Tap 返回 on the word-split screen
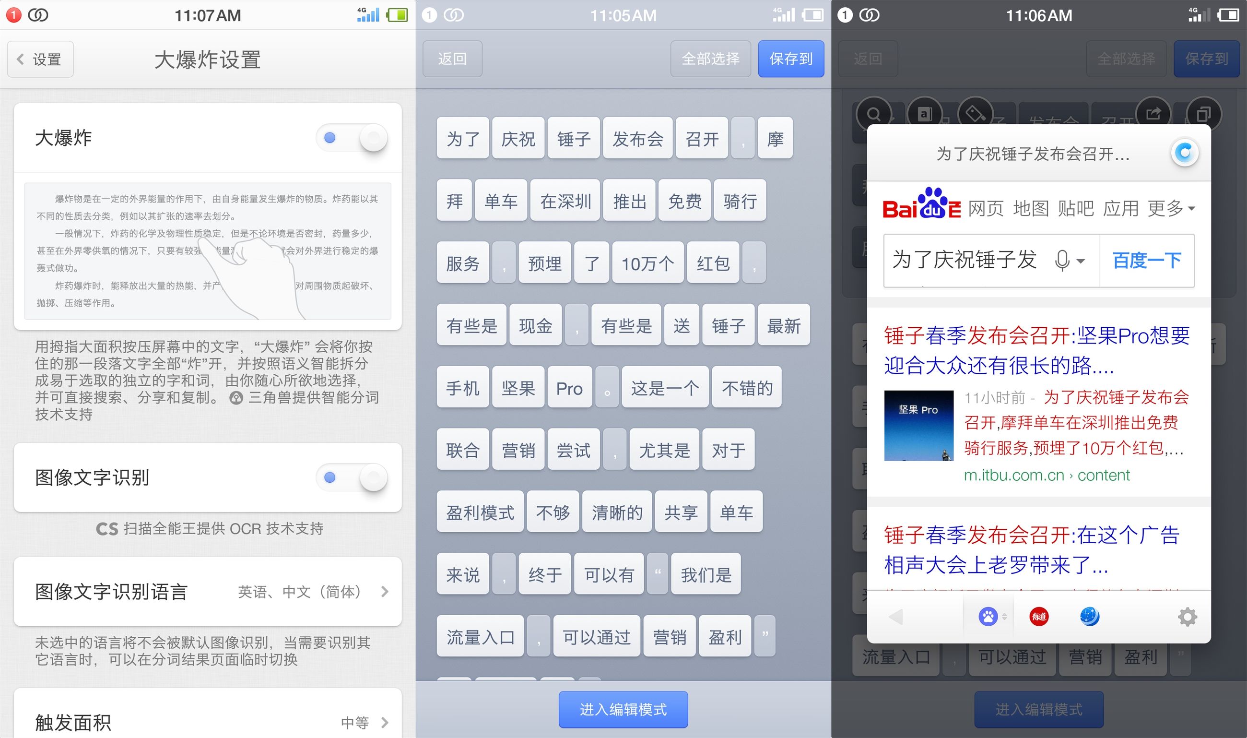 pos(452,59)
